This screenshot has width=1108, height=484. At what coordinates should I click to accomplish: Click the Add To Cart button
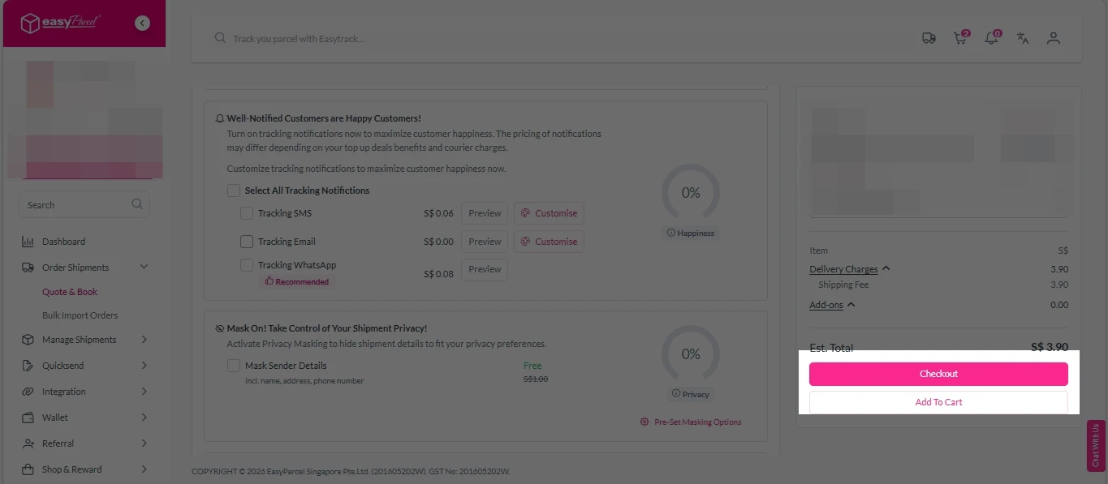click(x=938, y=402)
